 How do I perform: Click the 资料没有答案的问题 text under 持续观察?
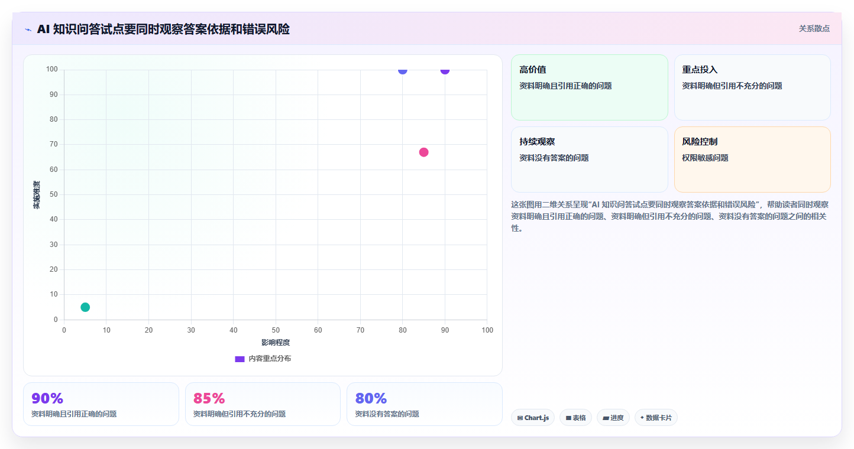pyautogui.click(x=554, y=158)
